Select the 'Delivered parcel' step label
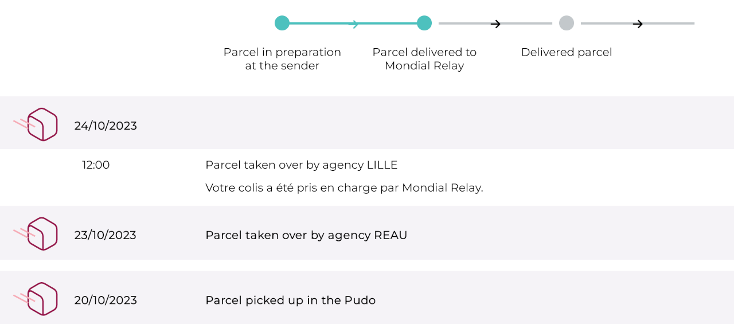 [x=567, y=52]
